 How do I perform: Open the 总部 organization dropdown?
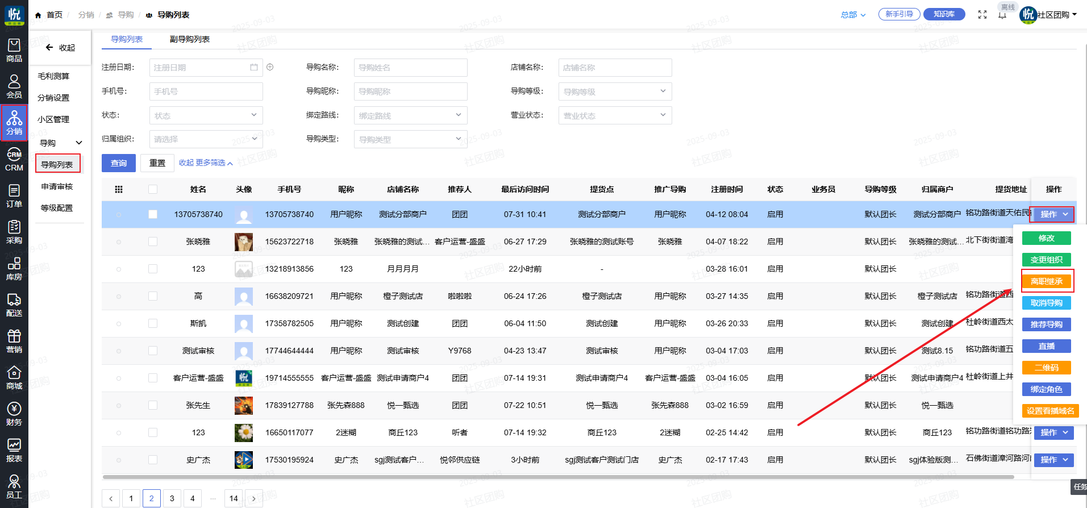point(853,15)
